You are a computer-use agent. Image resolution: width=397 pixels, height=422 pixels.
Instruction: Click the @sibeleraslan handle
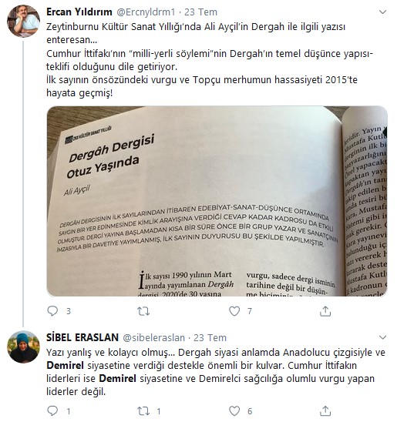coord(154,338)
